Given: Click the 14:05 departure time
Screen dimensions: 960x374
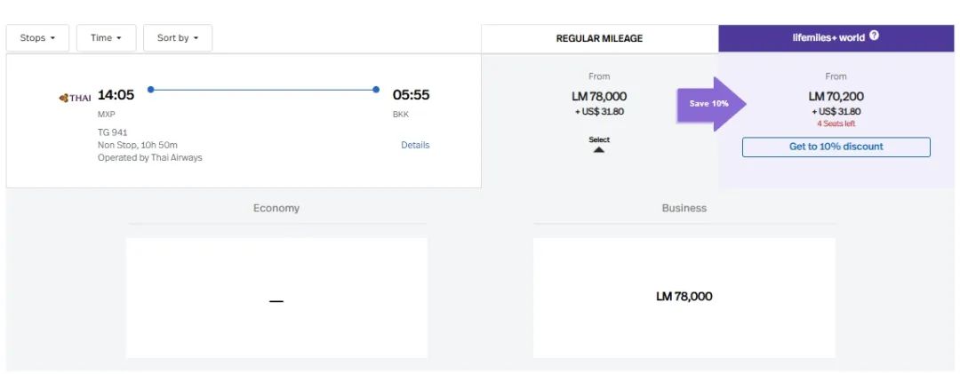Looking at the screenshot, I should click(x=116, y=95).
